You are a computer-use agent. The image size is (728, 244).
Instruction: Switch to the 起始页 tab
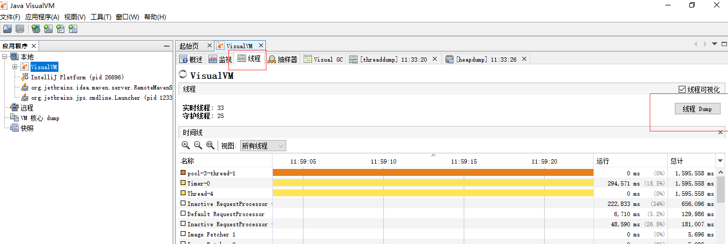pyautogui.click(x=189, y=46)
